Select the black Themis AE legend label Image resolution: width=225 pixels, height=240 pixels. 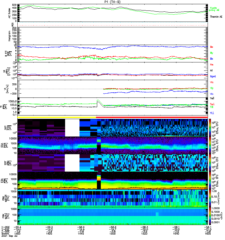click(216, 16)
